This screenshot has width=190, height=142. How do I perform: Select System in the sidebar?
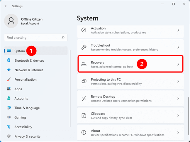pyautogui.click(x=20, y=51)
